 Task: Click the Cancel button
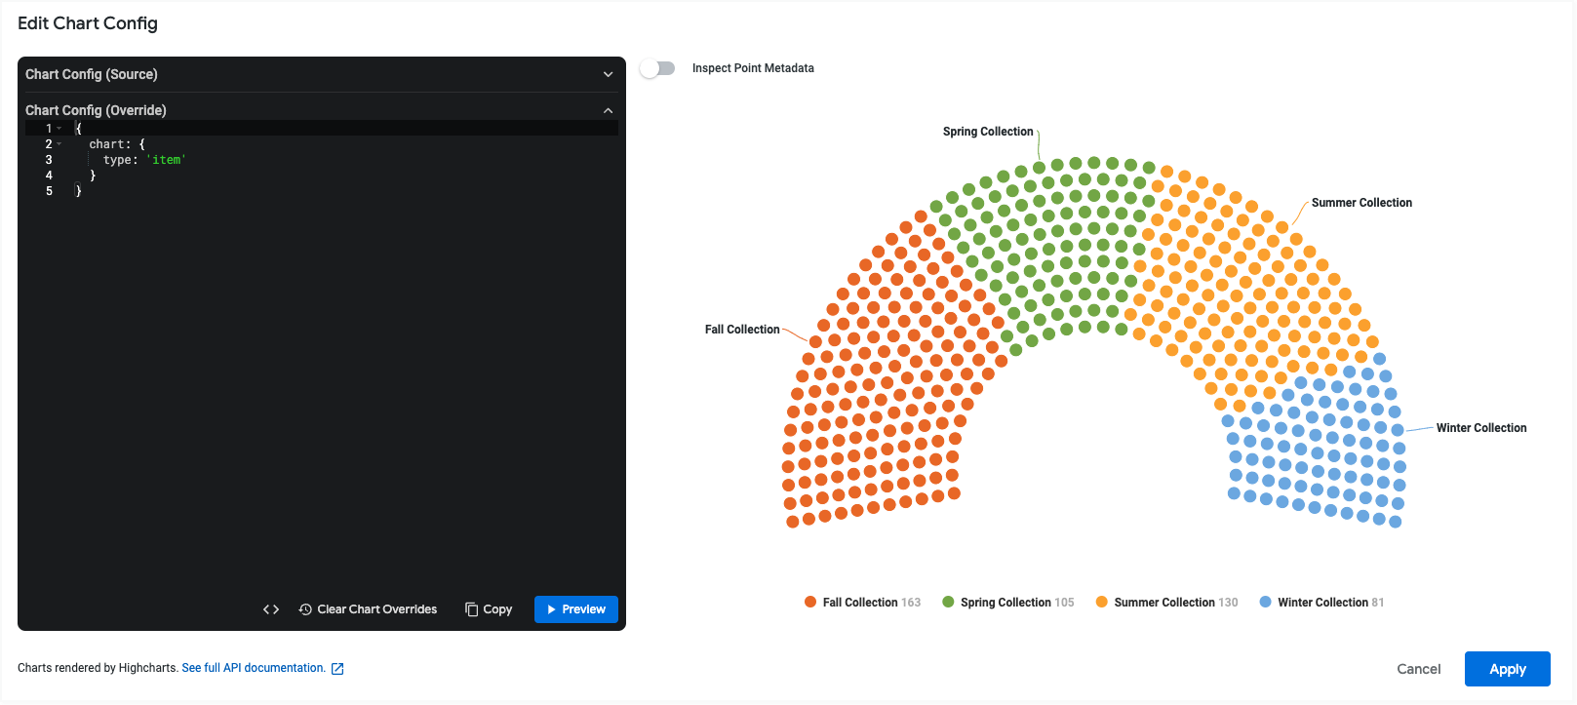(1418, 669)
